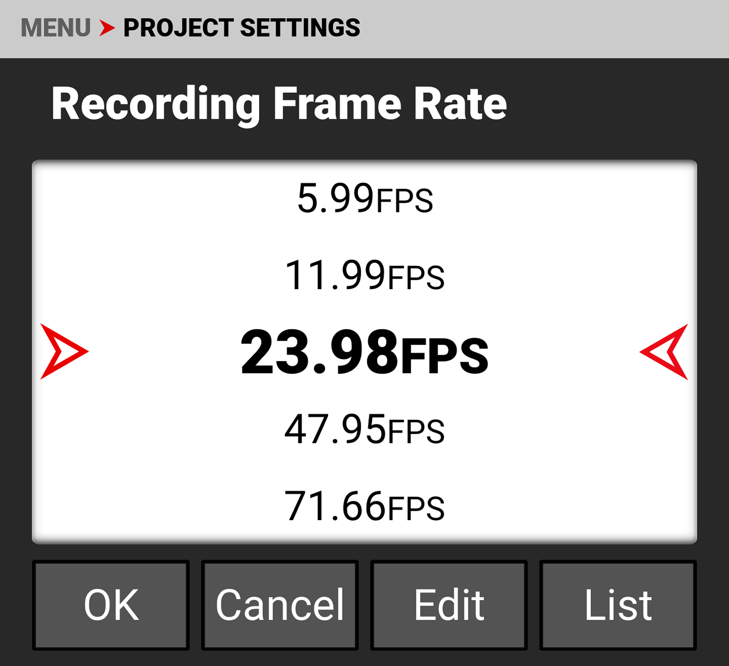729x666 pixels.
Task: Select the 23.98FPS highlighted value
Action: tap(364, 352)
